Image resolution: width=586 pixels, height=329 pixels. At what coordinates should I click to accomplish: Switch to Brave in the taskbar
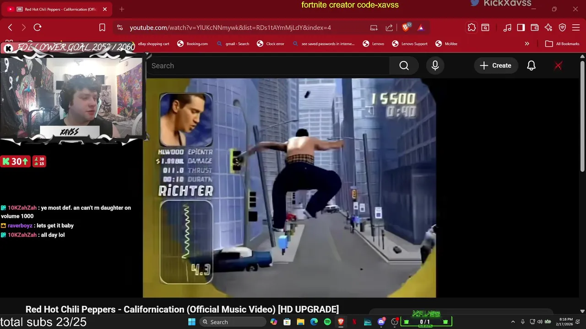[x=341, y=322]
